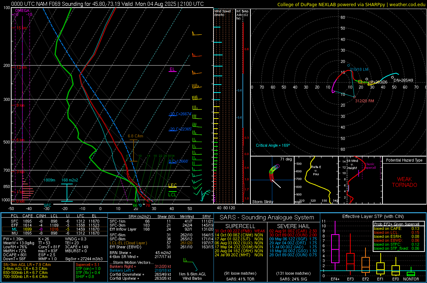Click the "6.8 C/km" lapse rate label
The height and width of the screenshot is (283, 427).
(135, 136)
